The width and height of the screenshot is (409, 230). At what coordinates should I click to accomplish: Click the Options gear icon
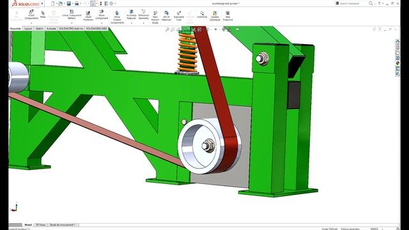[111, 3]
